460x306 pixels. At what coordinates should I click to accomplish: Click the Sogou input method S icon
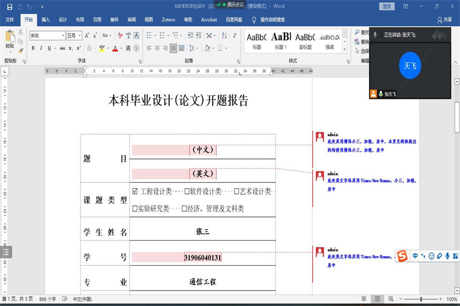402,255
